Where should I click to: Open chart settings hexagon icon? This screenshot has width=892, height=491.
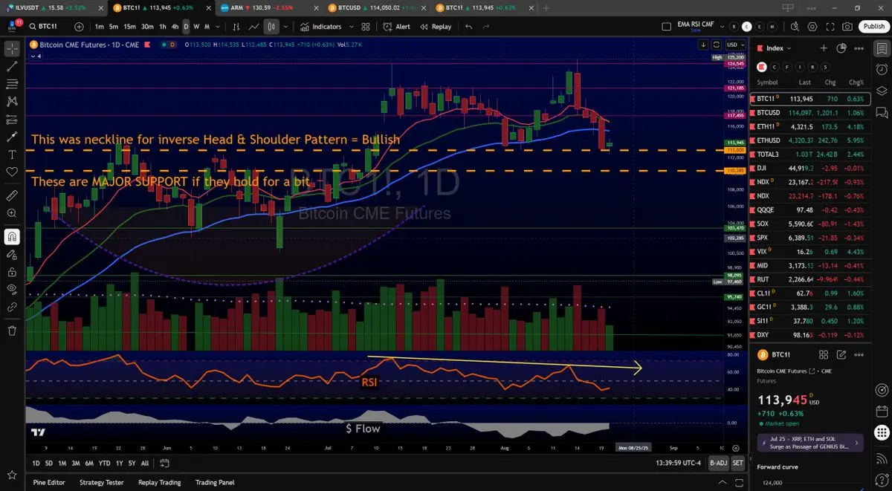(812, 26)
